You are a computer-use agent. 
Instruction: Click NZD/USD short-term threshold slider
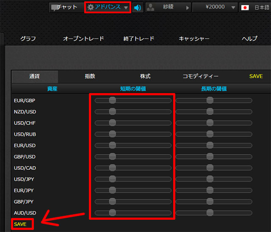[133, 112]
